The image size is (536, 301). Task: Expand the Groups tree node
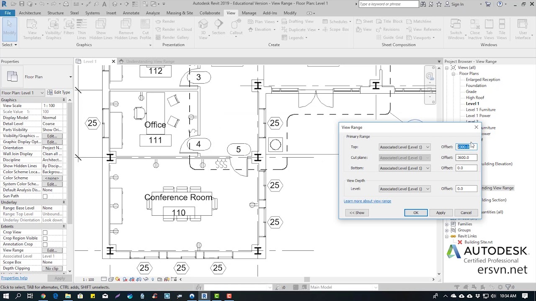tap(447, 230)
